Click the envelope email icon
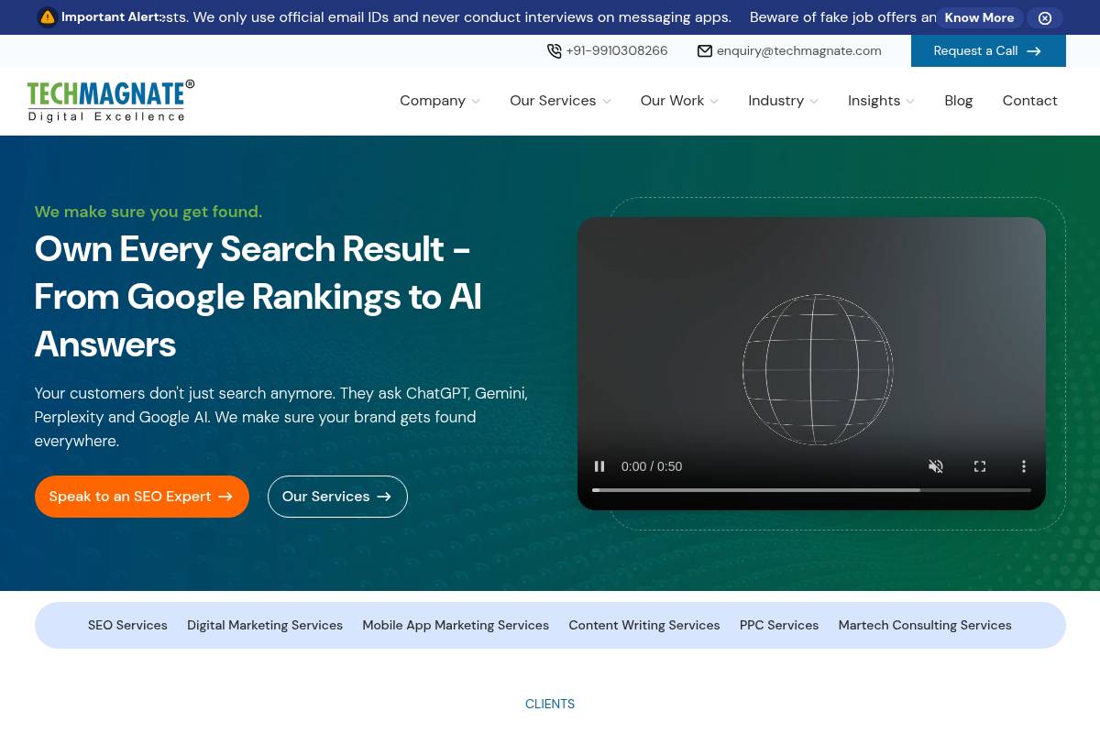 (705, 51)
